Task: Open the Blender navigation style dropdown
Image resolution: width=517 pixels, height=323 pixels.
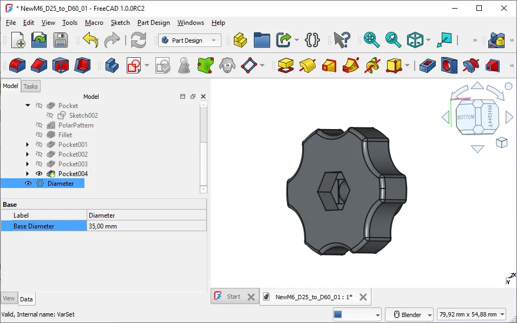Action: (x=409, y=314)
